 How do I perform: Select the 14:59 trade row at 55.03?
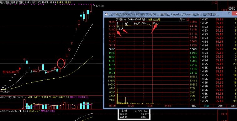pyautogui.click(x=219, y=101)
